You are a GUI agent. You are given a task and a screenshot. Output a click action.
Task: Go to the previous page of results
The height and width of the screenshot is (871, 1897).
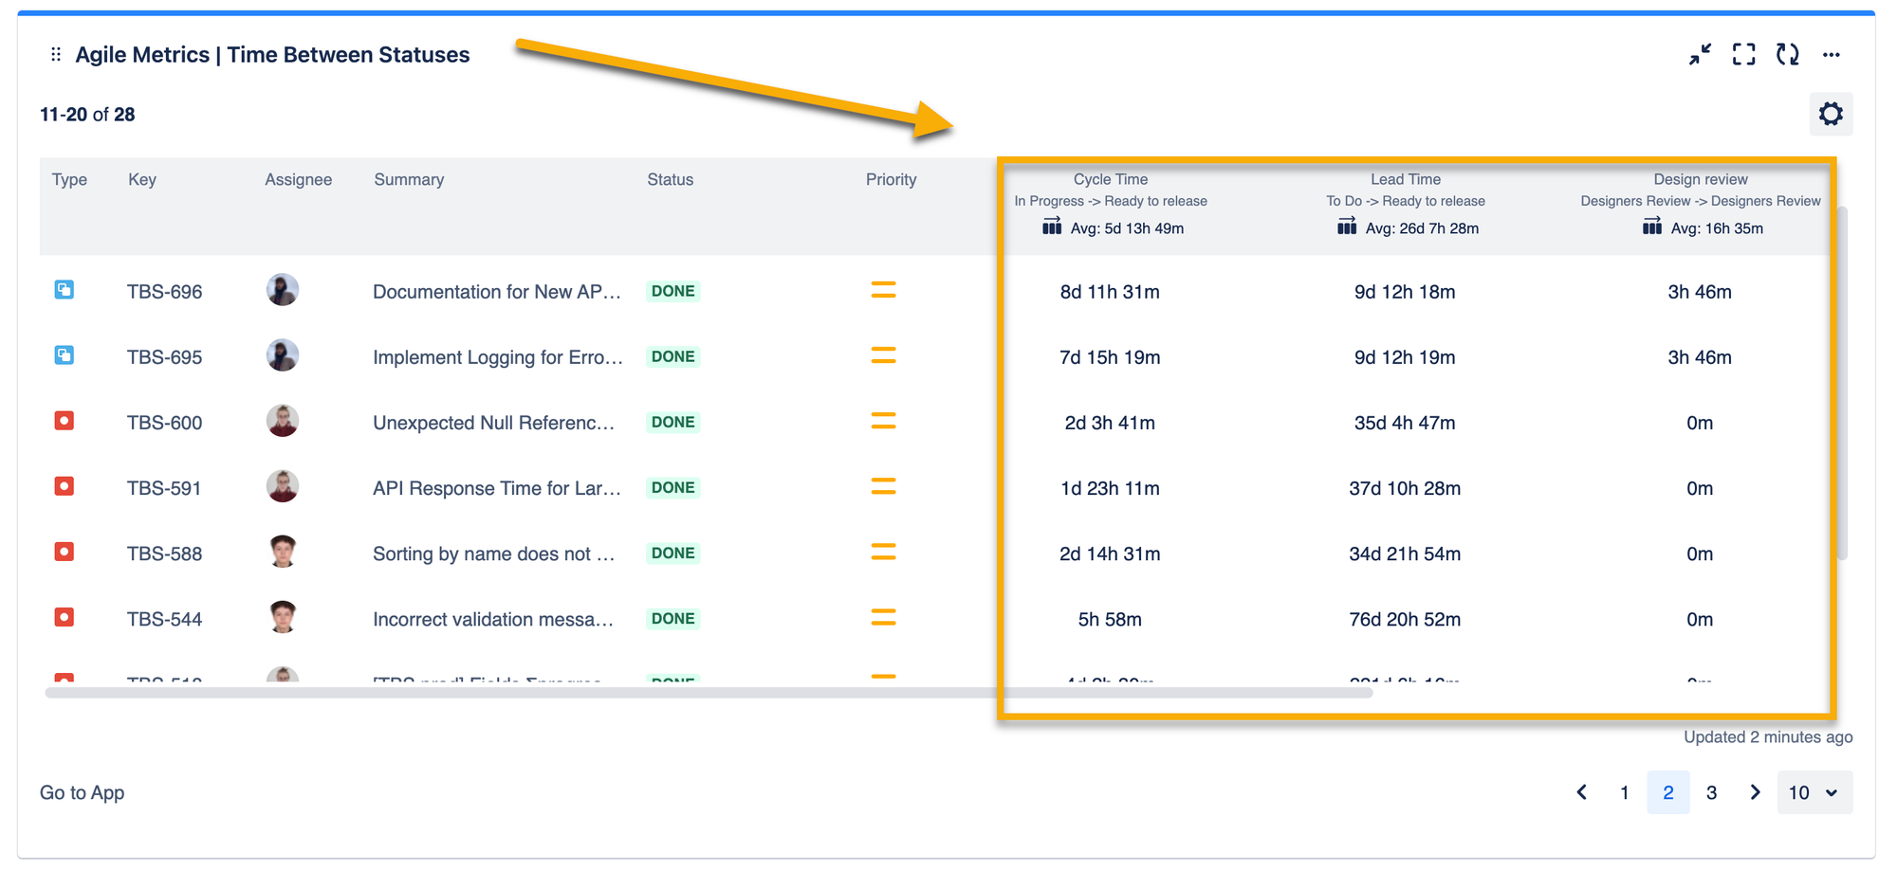click(x=1581, y=792)
